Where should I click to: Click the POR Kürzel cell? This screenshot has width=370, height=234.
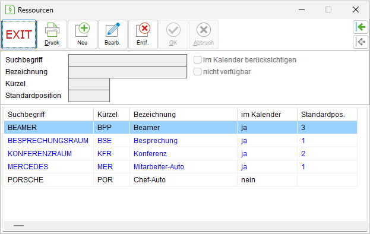[112, 180]
